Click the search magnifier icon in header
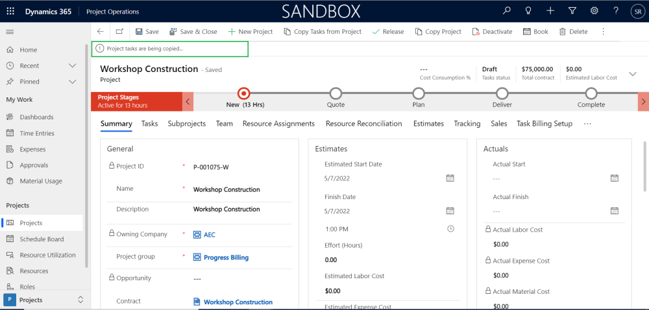 pyautogui.click(x=506, y=11)
